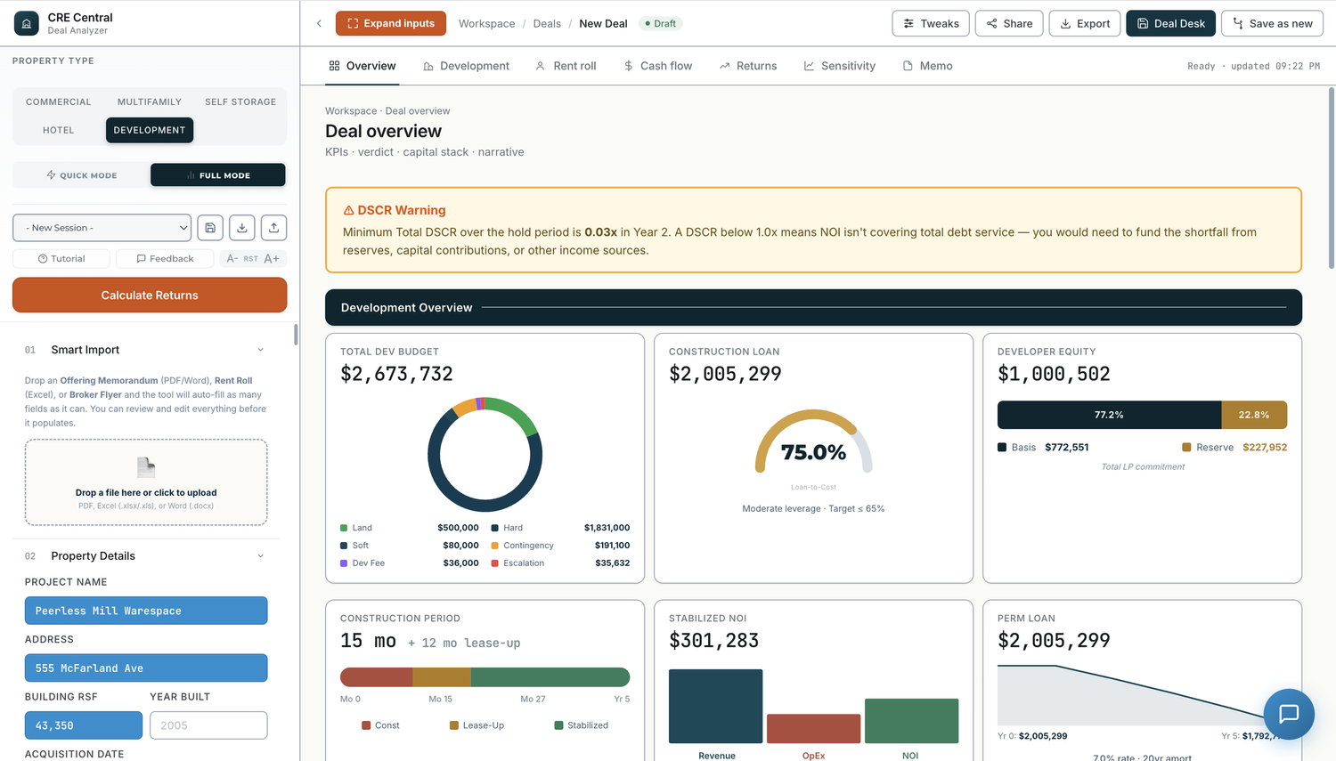The height and width of the screenshot is (761, 1336).
Task: Click the Project Name input field
Action: pos(146,611)
